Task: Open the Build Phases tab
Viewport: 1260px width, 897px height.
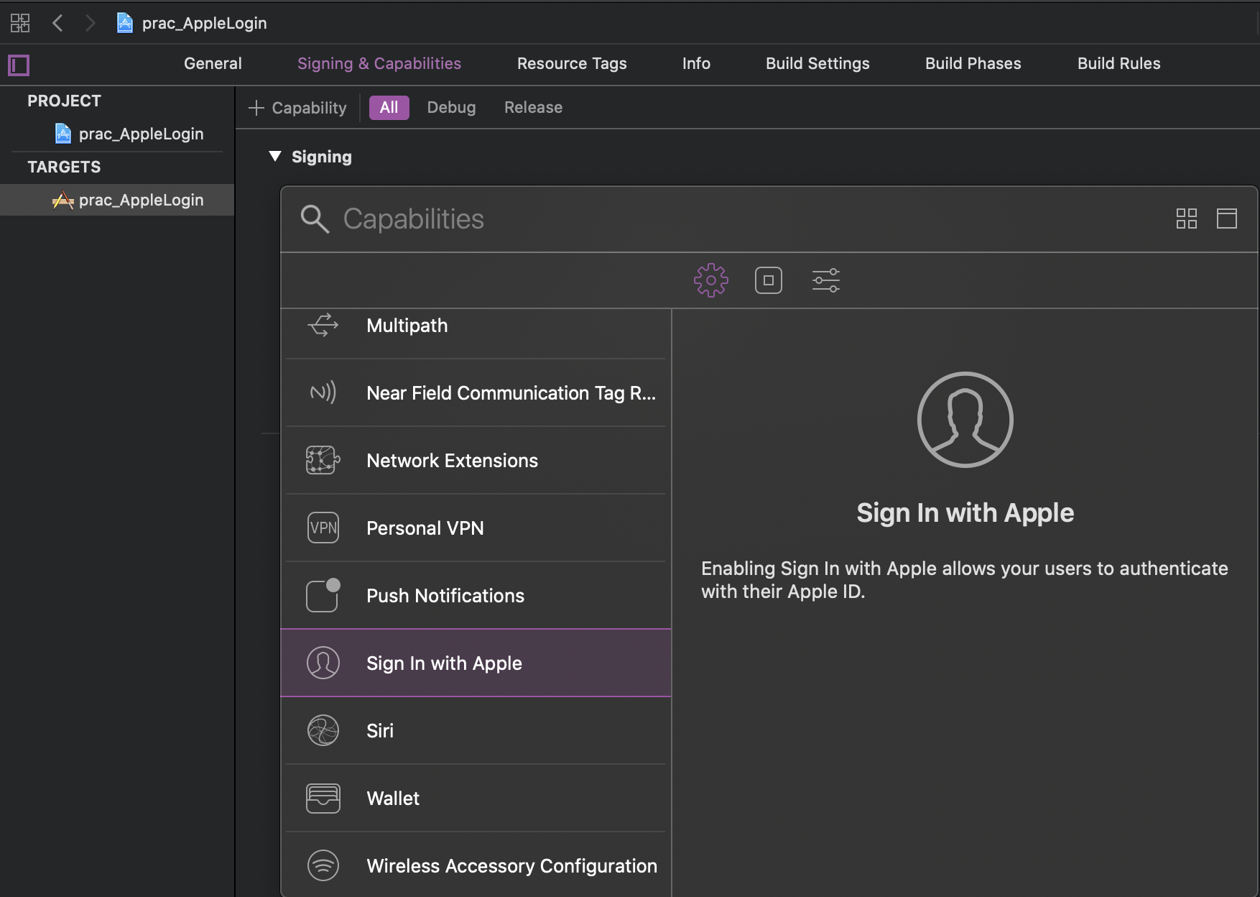Action: pyautogui.click(x=973, y=63)
